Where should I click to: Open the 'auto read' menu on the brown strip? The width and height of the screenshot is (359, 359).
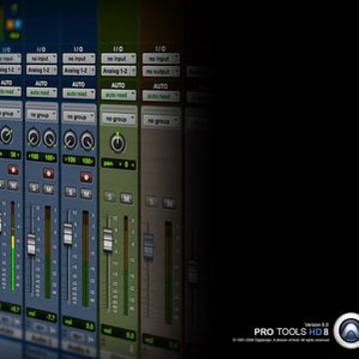click(x=161, y=96)
